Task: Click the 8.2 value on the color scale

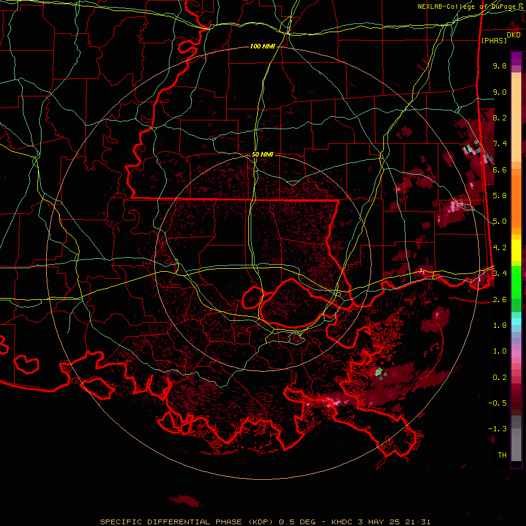Action: pos(500,117)
